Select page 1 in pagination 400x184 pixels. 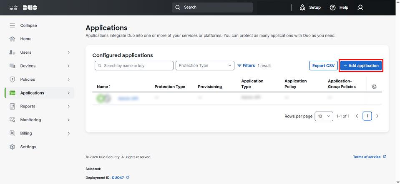367,116
